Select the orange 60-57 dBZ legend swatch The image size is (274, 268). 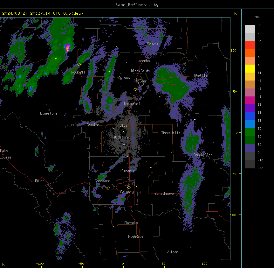click(250, 53)
